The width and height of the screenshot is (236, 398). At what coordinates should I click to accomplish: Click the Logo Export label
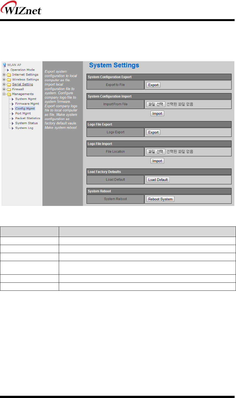pyautogui.click(x=115, y=132)
